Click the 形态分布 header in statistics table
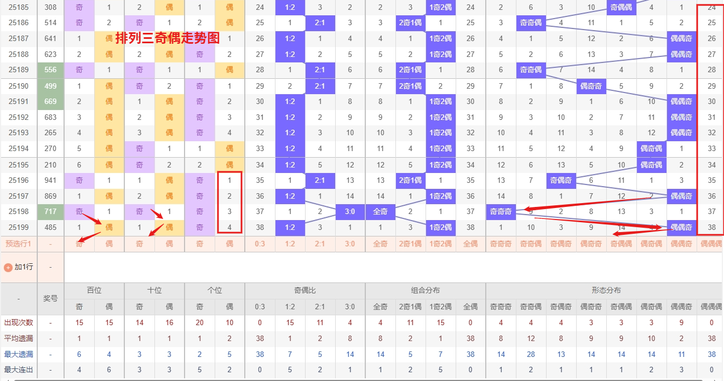The height and width of the screenshot is (381, 724). 606,291
